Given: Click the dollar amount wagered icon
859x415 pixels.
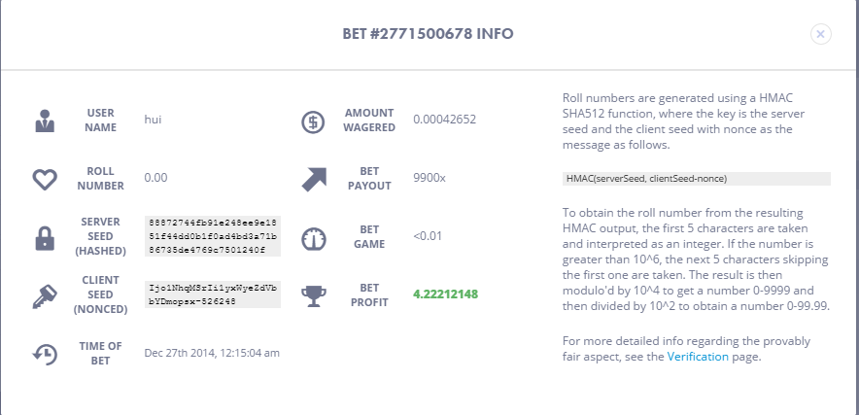Looking at the screenshot, I should (313, 121).
